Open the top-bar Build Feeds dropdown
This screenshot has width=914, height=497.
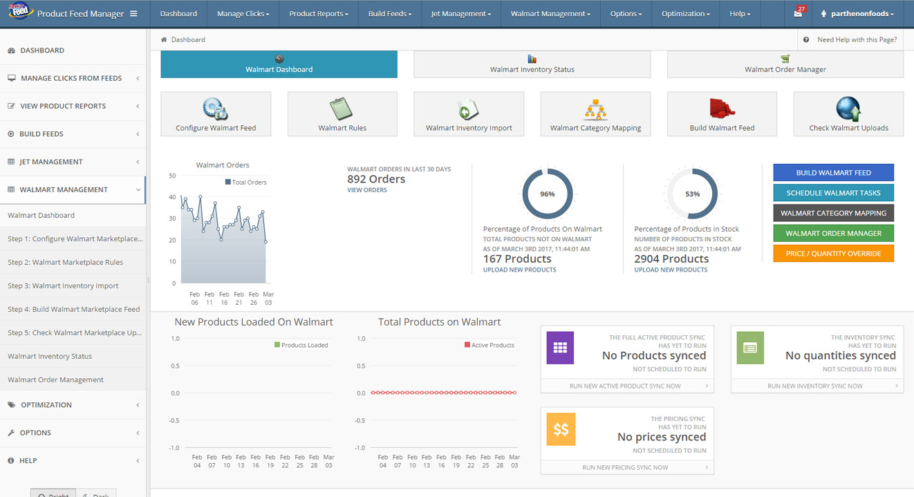(x=390, y=14)
